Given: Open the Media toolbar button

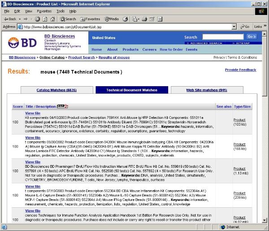Looking at the screenshot, I should [112, 19].
